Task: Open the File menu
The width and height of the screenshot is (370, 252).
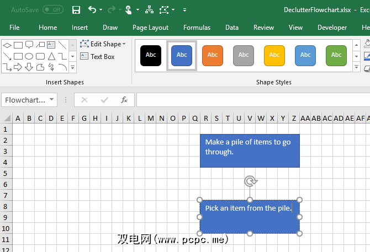Action: click(14, 28)
